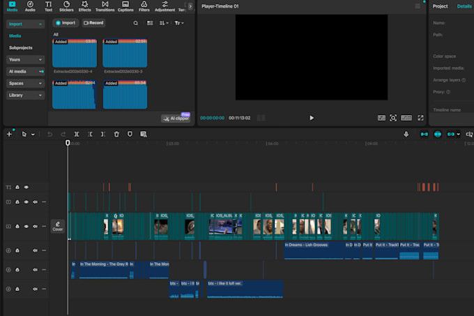Open the Captions tab
The width and height of the screenshot is (474, 316).
pyautogui.click(x=125, y=6)
